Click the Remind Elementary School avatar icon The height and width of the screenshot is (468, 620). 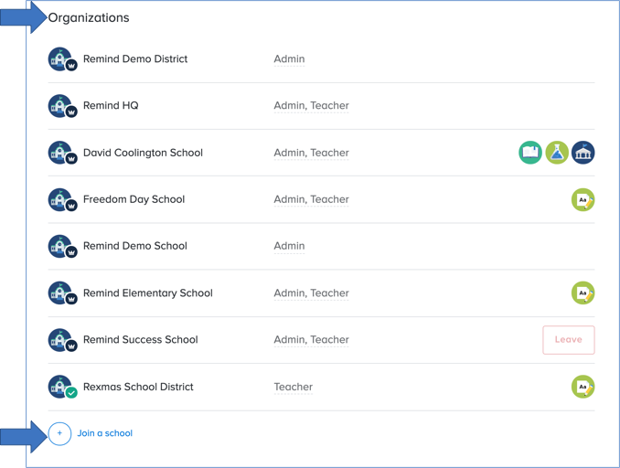pos(62,293)
